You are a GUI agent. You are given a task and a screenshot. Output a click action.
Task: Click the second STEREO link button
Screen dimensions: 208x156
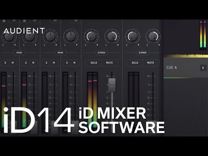coord(143,52)
